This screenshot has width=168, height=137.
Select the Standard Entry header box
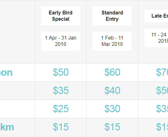[112, 16]
